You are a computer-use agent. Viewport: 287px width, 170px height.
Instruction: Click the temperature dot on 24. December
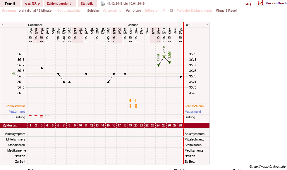point(86,74)
